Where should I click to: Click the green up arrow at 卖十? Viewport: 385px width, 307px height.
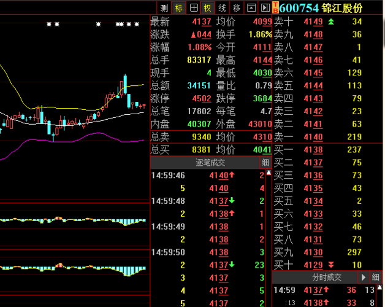click(331, 21)
